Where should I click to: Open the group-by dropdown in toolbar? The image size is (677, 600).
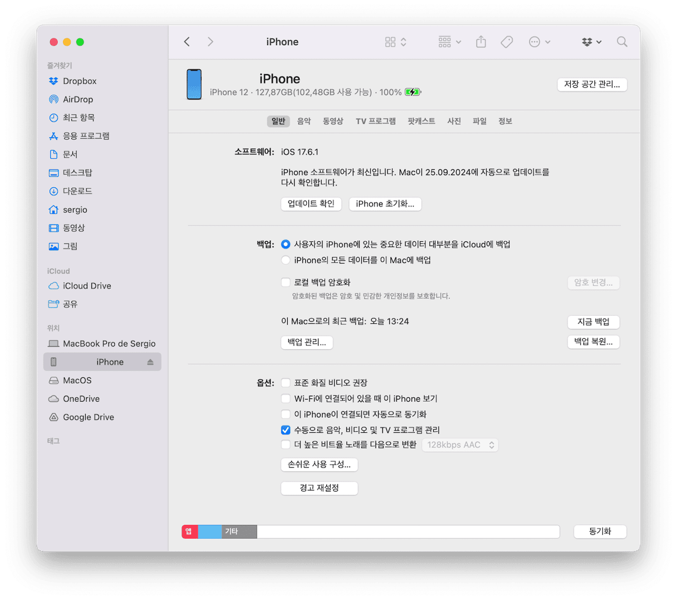[x=450, y=42]
